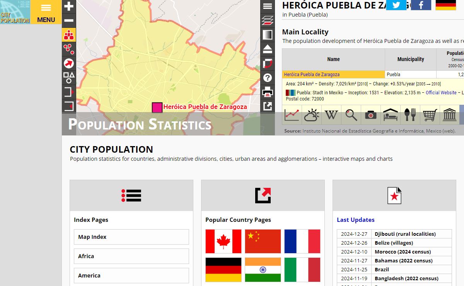464x286 pixels.
Task: Open the Canada flag country page
Action: coord(223,242)
